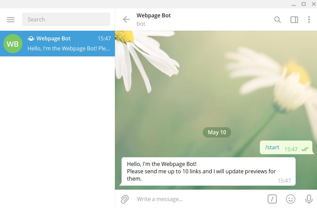Click the May 10 date badge
This screenshot has height=210, width=317.
pos(217,133)
